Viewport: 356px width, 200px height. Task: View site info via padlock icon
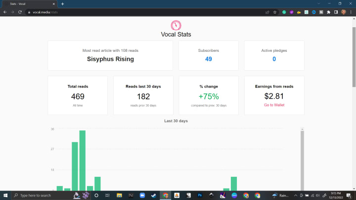coord(29,12)
